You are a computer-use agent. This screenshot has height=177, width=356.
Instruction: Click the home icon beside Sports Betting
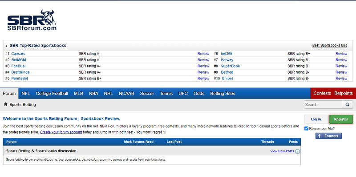(6, 104)
